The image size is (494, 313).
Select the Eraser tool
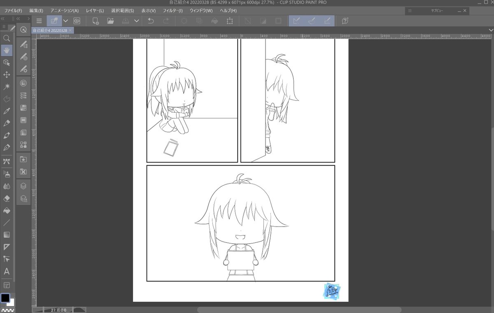pyautogui.click(x=7, y=198)
